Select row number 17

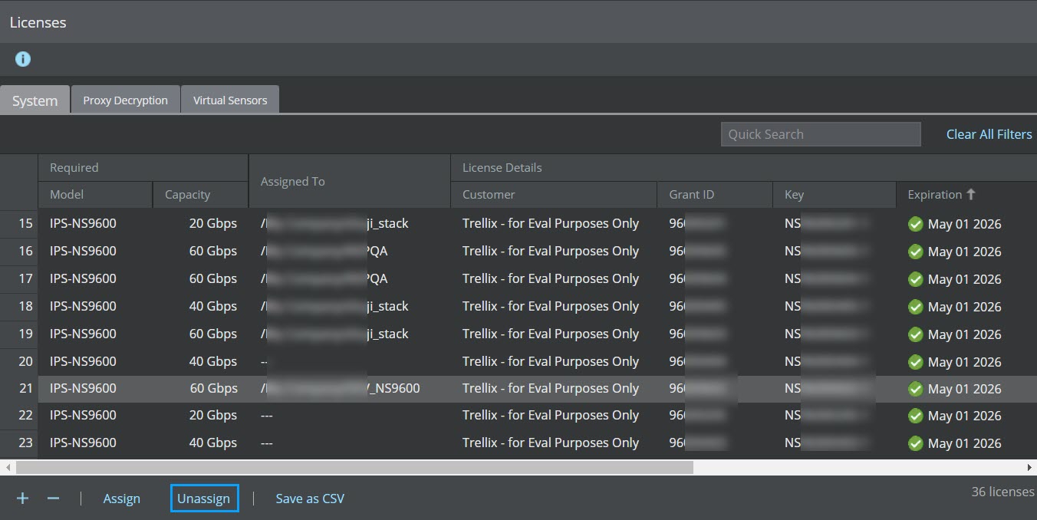[x=26, y=278]
